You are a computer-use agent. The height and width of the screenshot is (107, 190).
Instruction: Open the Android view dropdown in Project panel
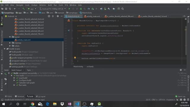[11, 16]
